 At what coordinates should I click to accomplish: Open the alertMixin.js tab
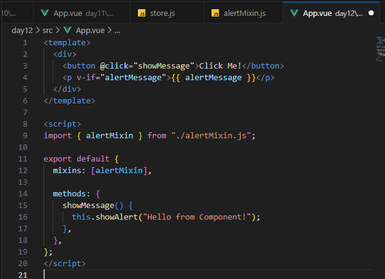click(243, 13)
